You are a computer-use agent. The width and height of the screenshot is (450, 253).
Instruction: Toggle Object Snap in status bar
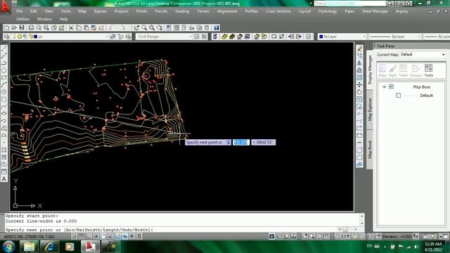(x=103, y=236)
